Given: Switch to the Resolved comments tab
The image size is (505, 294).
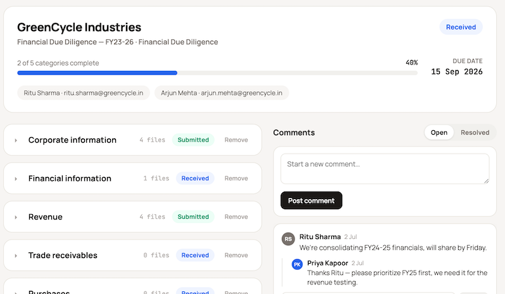Looking at the screenshot, I should click(x=475, y=132).
